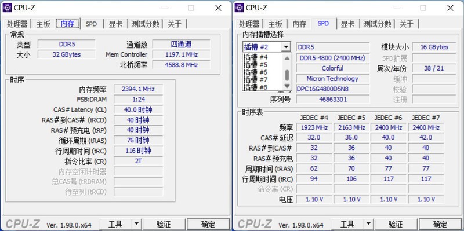
Task: Click tRC value 116 时钟
Action: 138,151
